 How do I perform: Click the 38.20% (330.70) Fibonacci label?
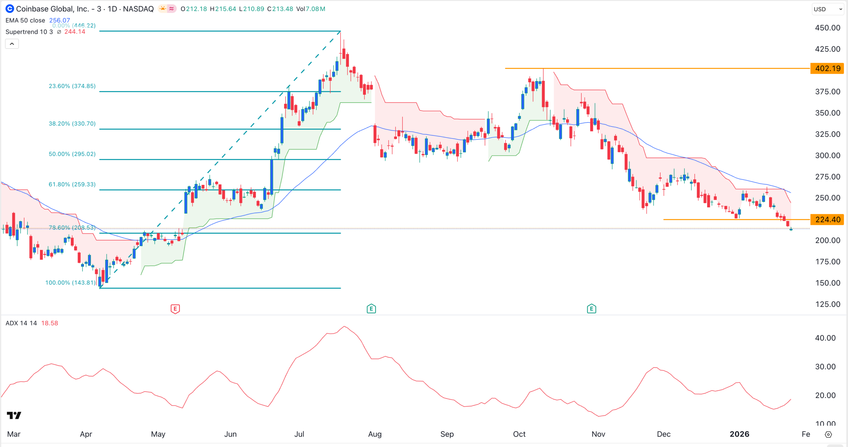pos(72,124)
